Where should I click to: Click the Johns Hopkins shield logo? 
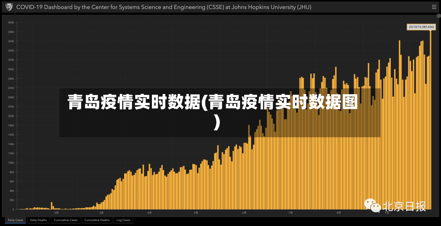(x=9, y=7)
